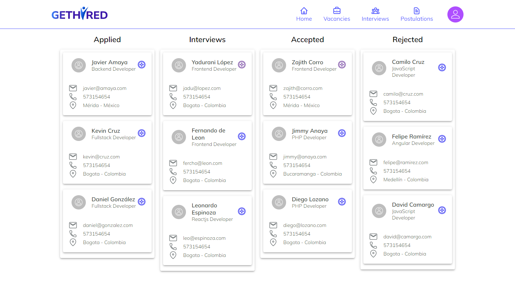Click the add icon on Yadurani López's card
The width and height of the screenshot is (515, 283).
tap(242, 65)
